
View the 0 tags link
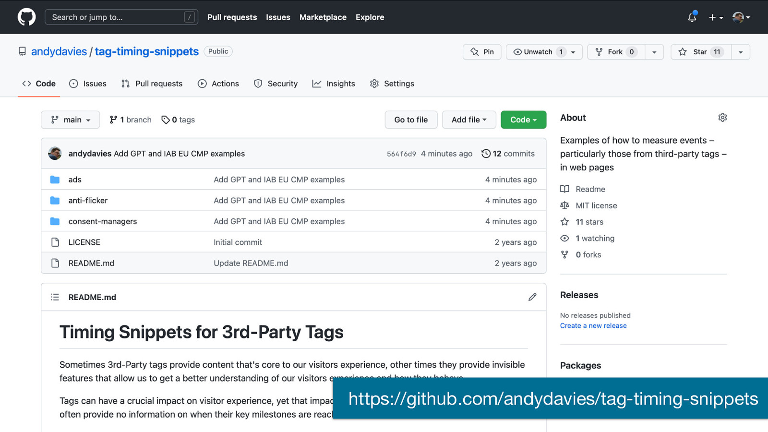178,120
